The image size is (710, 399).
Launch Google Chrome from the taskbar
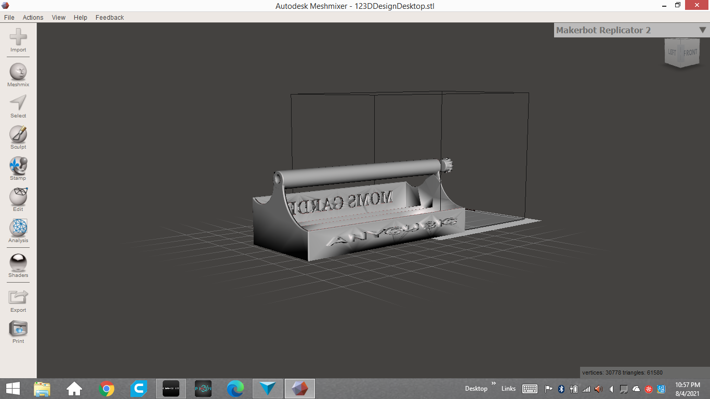pyautogui.click(x=107, y=388)
